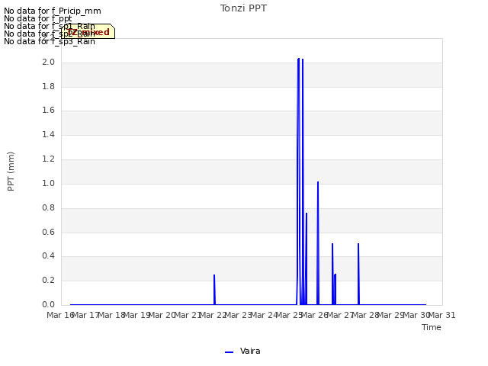
Task: Click the 'Mar 28' x-axis date label
Action: [x=366, y=315]
